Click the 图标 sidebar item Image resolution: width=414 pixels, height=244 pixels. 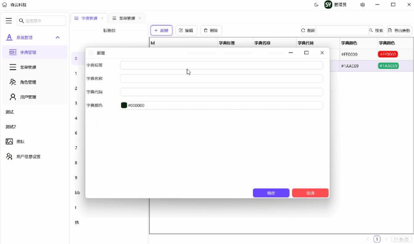click(17, 141)
